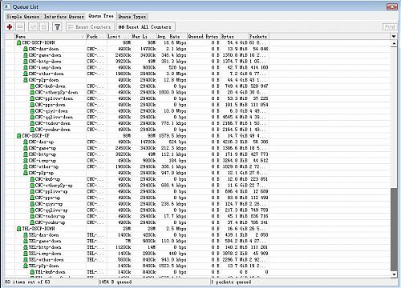Screen dimensions: 401x288
Task: Open the Queue Types tab
Action: 132,17
